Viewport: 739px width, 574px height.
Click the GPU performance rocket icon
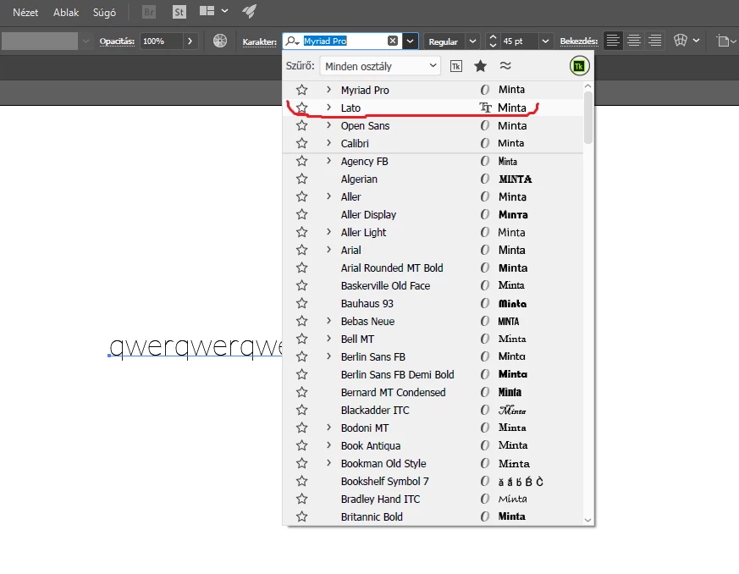(250, 11)
